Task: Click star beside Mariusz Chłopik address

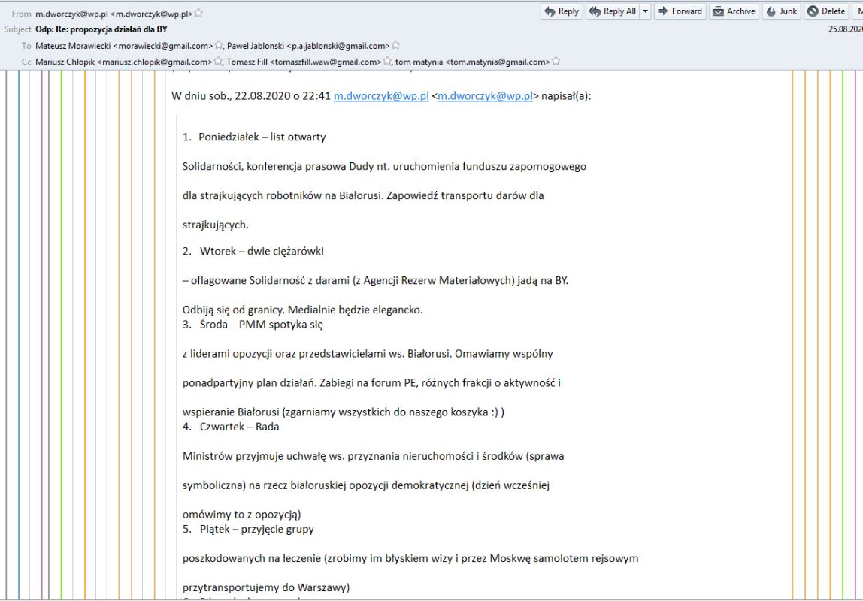Action: [219, 62]
